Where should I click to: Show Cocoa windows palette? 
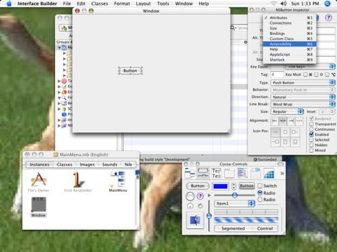click(229, 173)
